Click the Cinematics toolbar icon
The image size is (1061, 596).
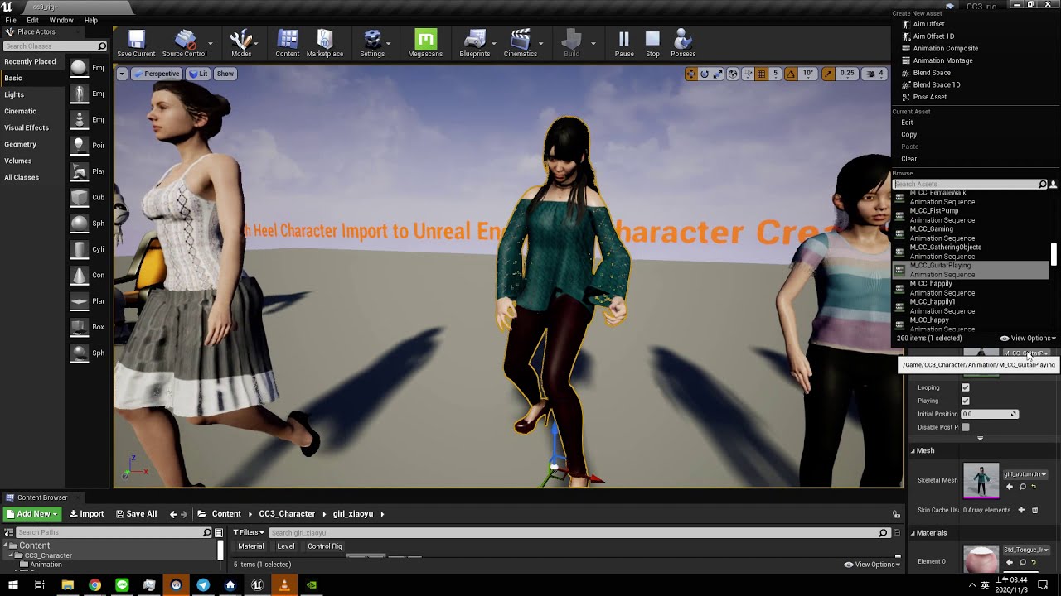(x=521, y=44)
